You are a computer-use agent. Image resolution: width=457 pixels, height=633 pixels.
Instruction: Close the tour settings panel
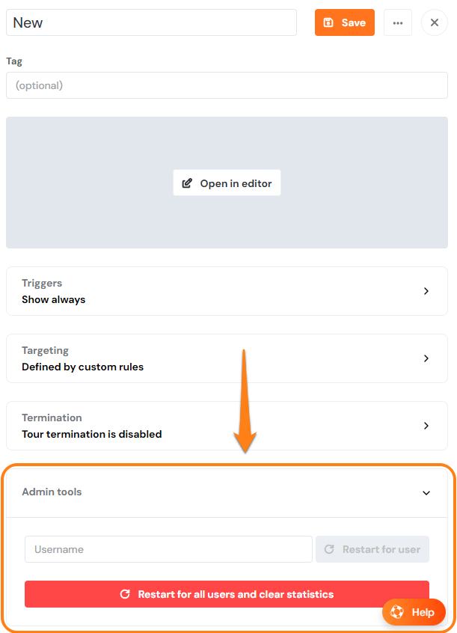click(435, 22)
